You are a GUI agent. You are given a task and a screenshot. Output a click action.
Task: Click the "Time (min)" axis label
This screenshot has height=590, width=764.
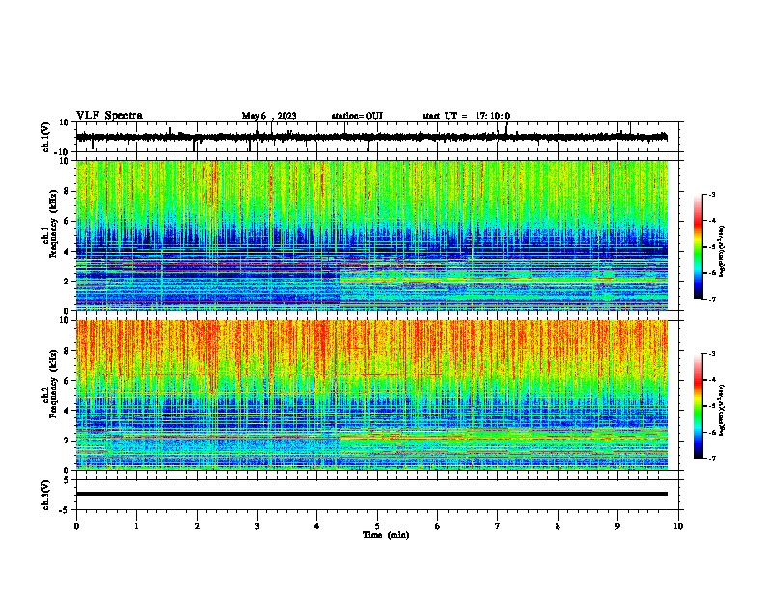pyautogui.click(x=386, y=535)
